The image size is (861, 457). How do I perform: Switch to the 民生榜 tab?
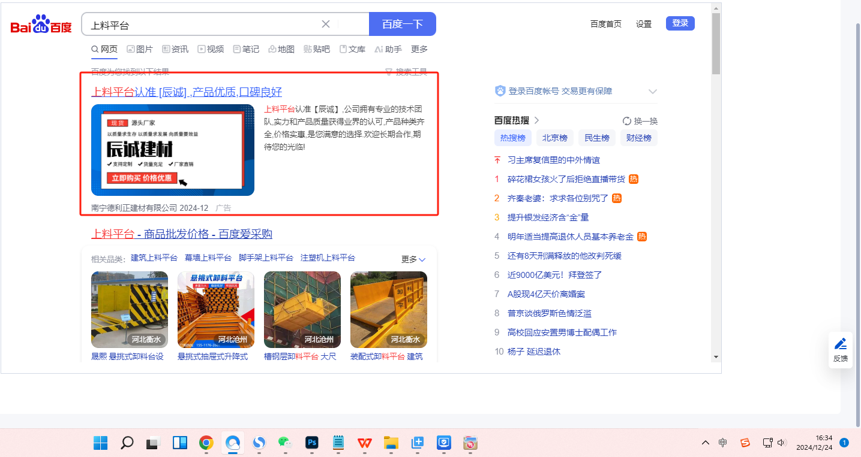597,138
